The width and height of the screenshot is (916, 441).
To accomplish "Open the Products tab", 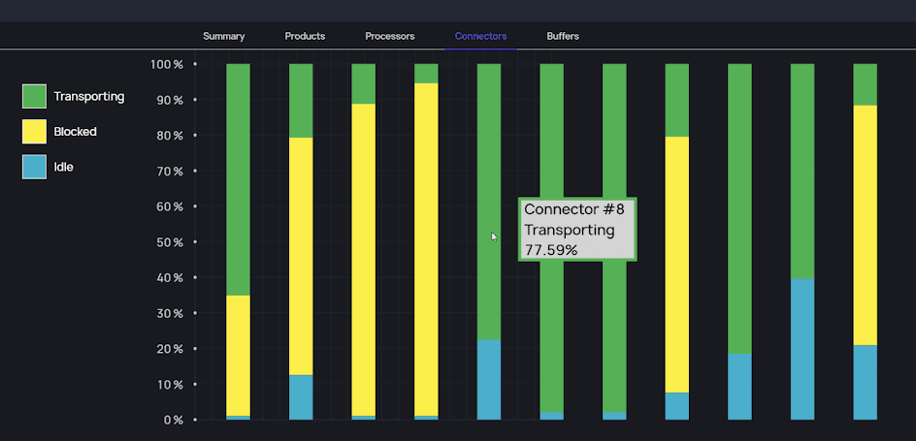I will tap(305, 36).
